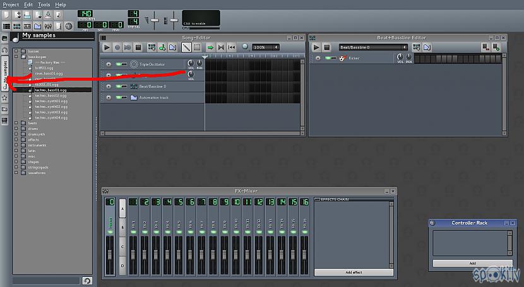Expand the beats folder
524x287 pixels.
16,123
